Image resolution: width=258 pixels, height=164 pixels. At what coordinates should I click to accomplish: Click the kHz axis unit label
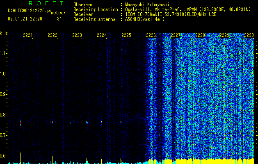(x=4, y=33)
